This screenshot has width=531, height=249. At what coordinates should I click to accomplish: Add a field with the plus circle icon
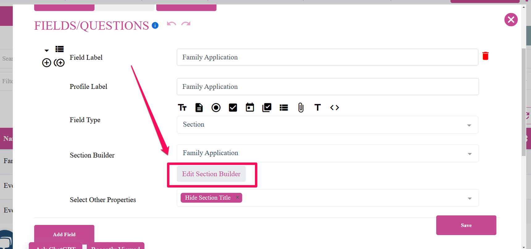(47, 63)
